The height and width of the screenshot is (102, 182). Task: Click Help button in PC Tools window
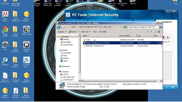171,87
